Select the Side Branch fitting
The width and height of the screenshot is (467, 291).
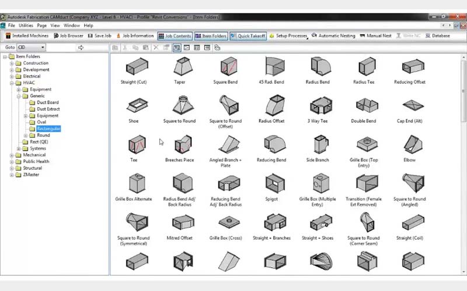[318, 144]
